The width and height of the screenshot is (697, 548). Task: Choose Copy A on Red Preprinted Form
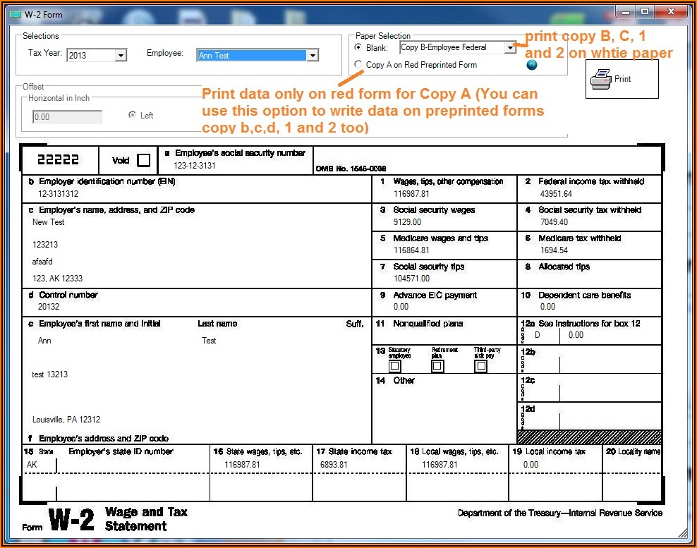point(358,65)
